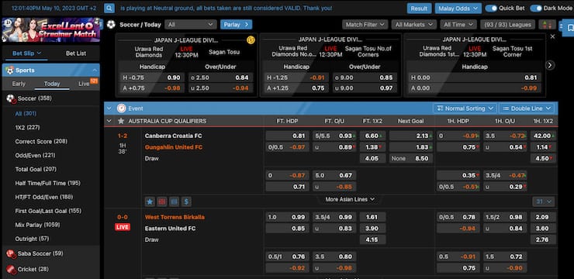574x279 pixels.
Task: Click the search magnifier icon
Action: click(109, 8)
